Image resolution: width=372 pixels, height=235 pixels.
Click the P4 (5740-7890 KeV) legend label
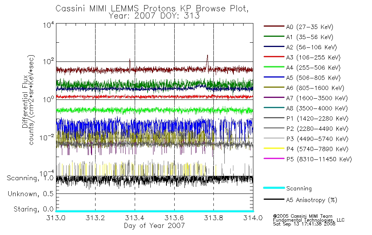[x=317, y=149]
